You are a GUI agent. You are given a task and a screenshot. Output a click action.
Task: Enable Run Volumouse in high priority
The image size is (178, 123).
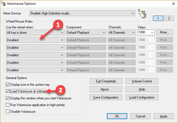(x=7, y=105)
